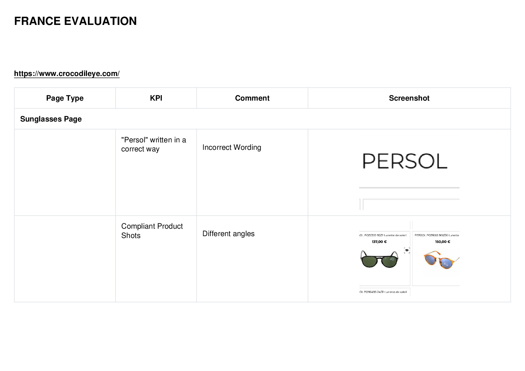Click the Page Type column header
Image resolution: width=525 pixels, height=371 pixels.
65,98
